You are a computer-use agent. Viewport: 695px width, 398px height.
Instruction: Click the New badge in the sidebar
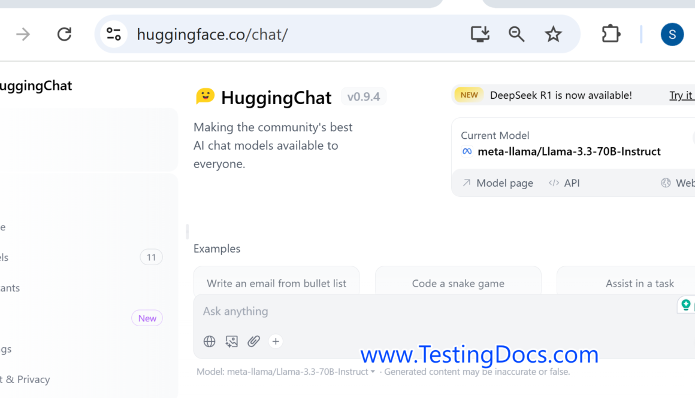(147, 318)
